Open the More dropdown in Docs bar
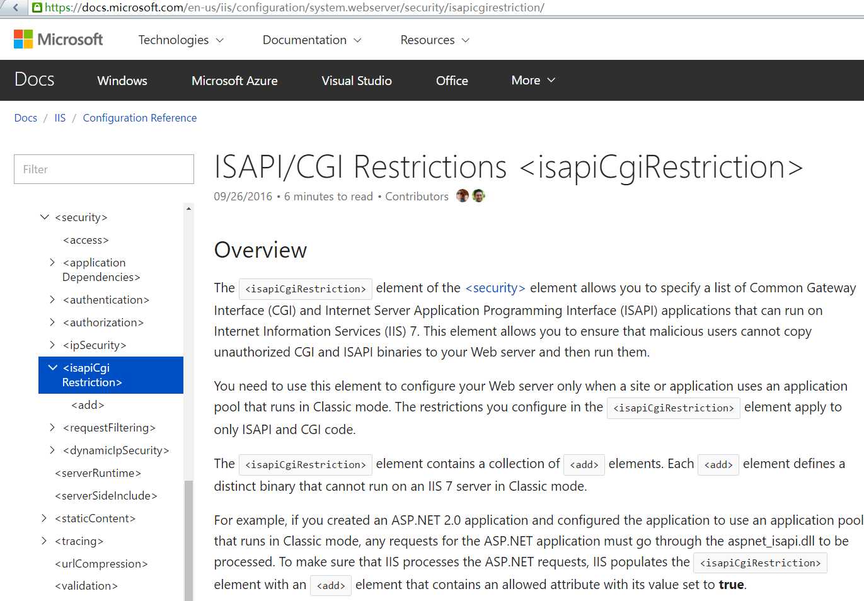Viewport: 864px width, 601px height. [x=533, y=80]
